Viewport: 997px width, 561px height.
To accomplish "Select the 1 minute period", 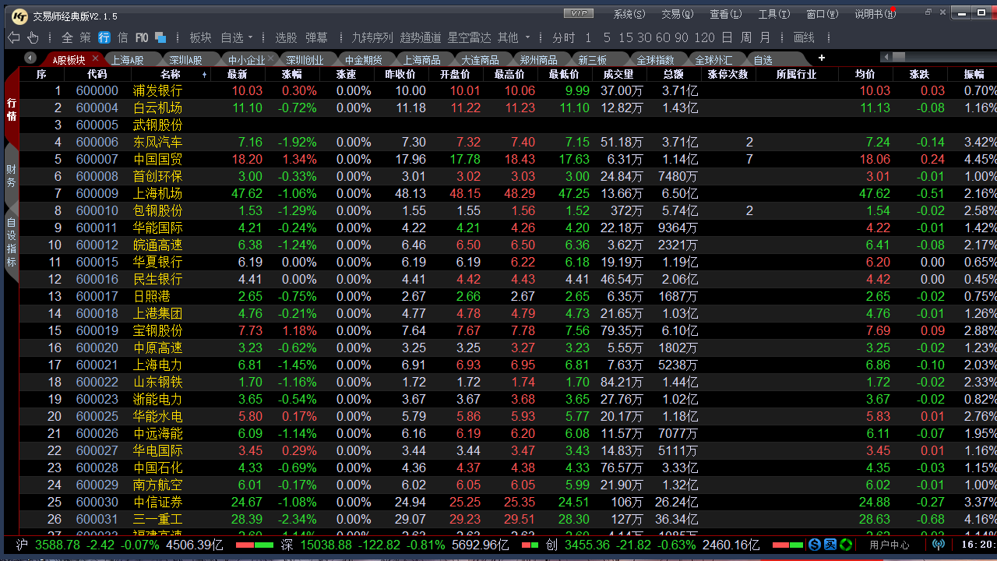I will 588,37.
